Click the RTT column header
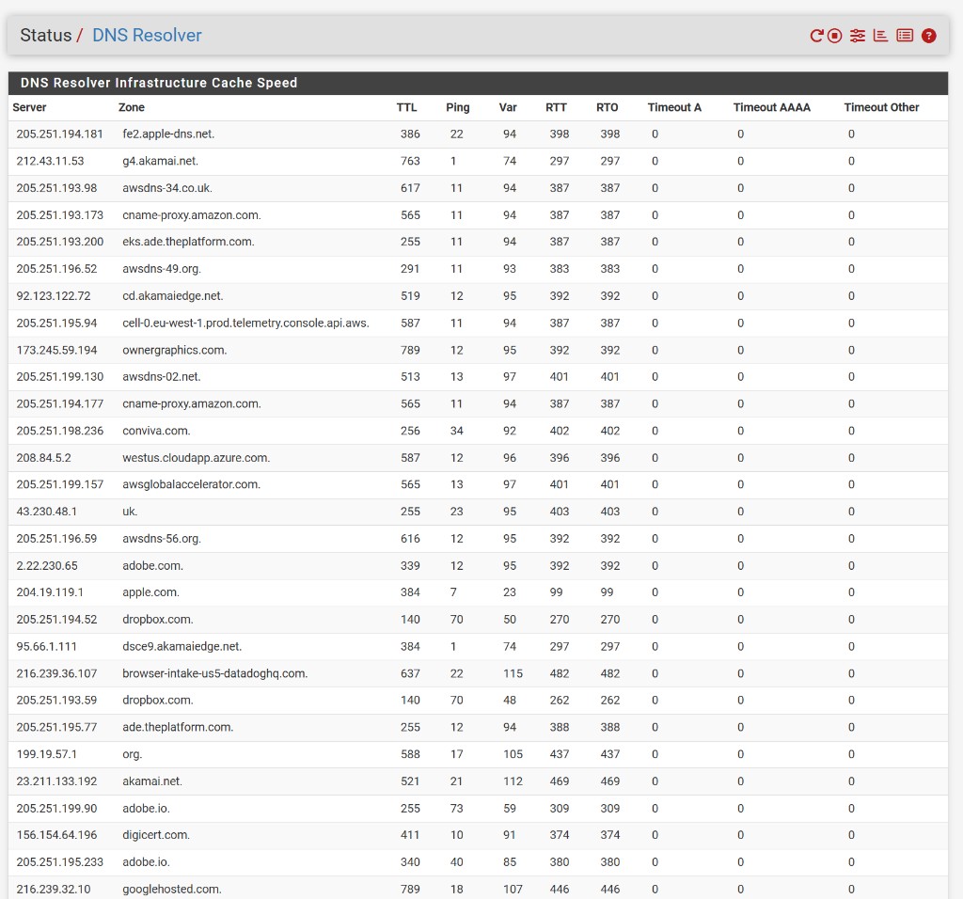Image resolution: width=963 pixels, height=899 pixels. [556, 107]
